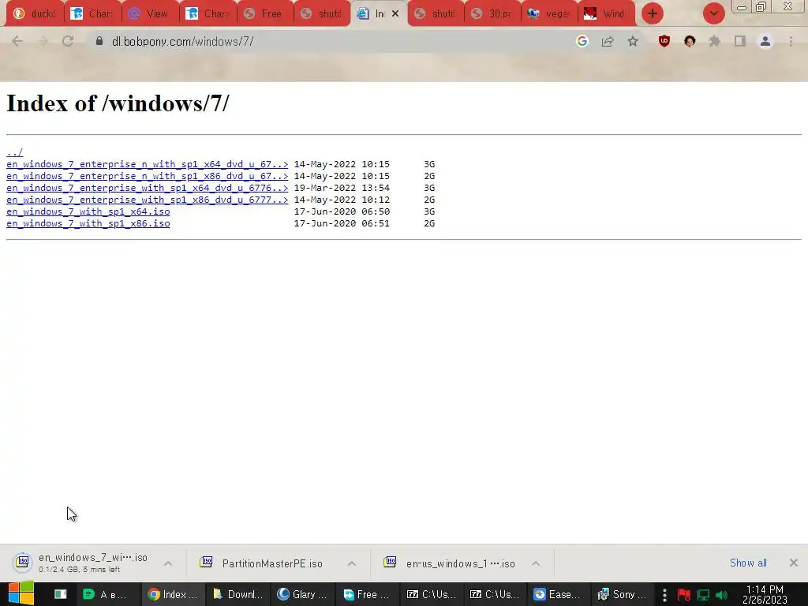Toggle the side panel icon
The width and height of the screenshot is (808, 606).
(x=740, y=41)
